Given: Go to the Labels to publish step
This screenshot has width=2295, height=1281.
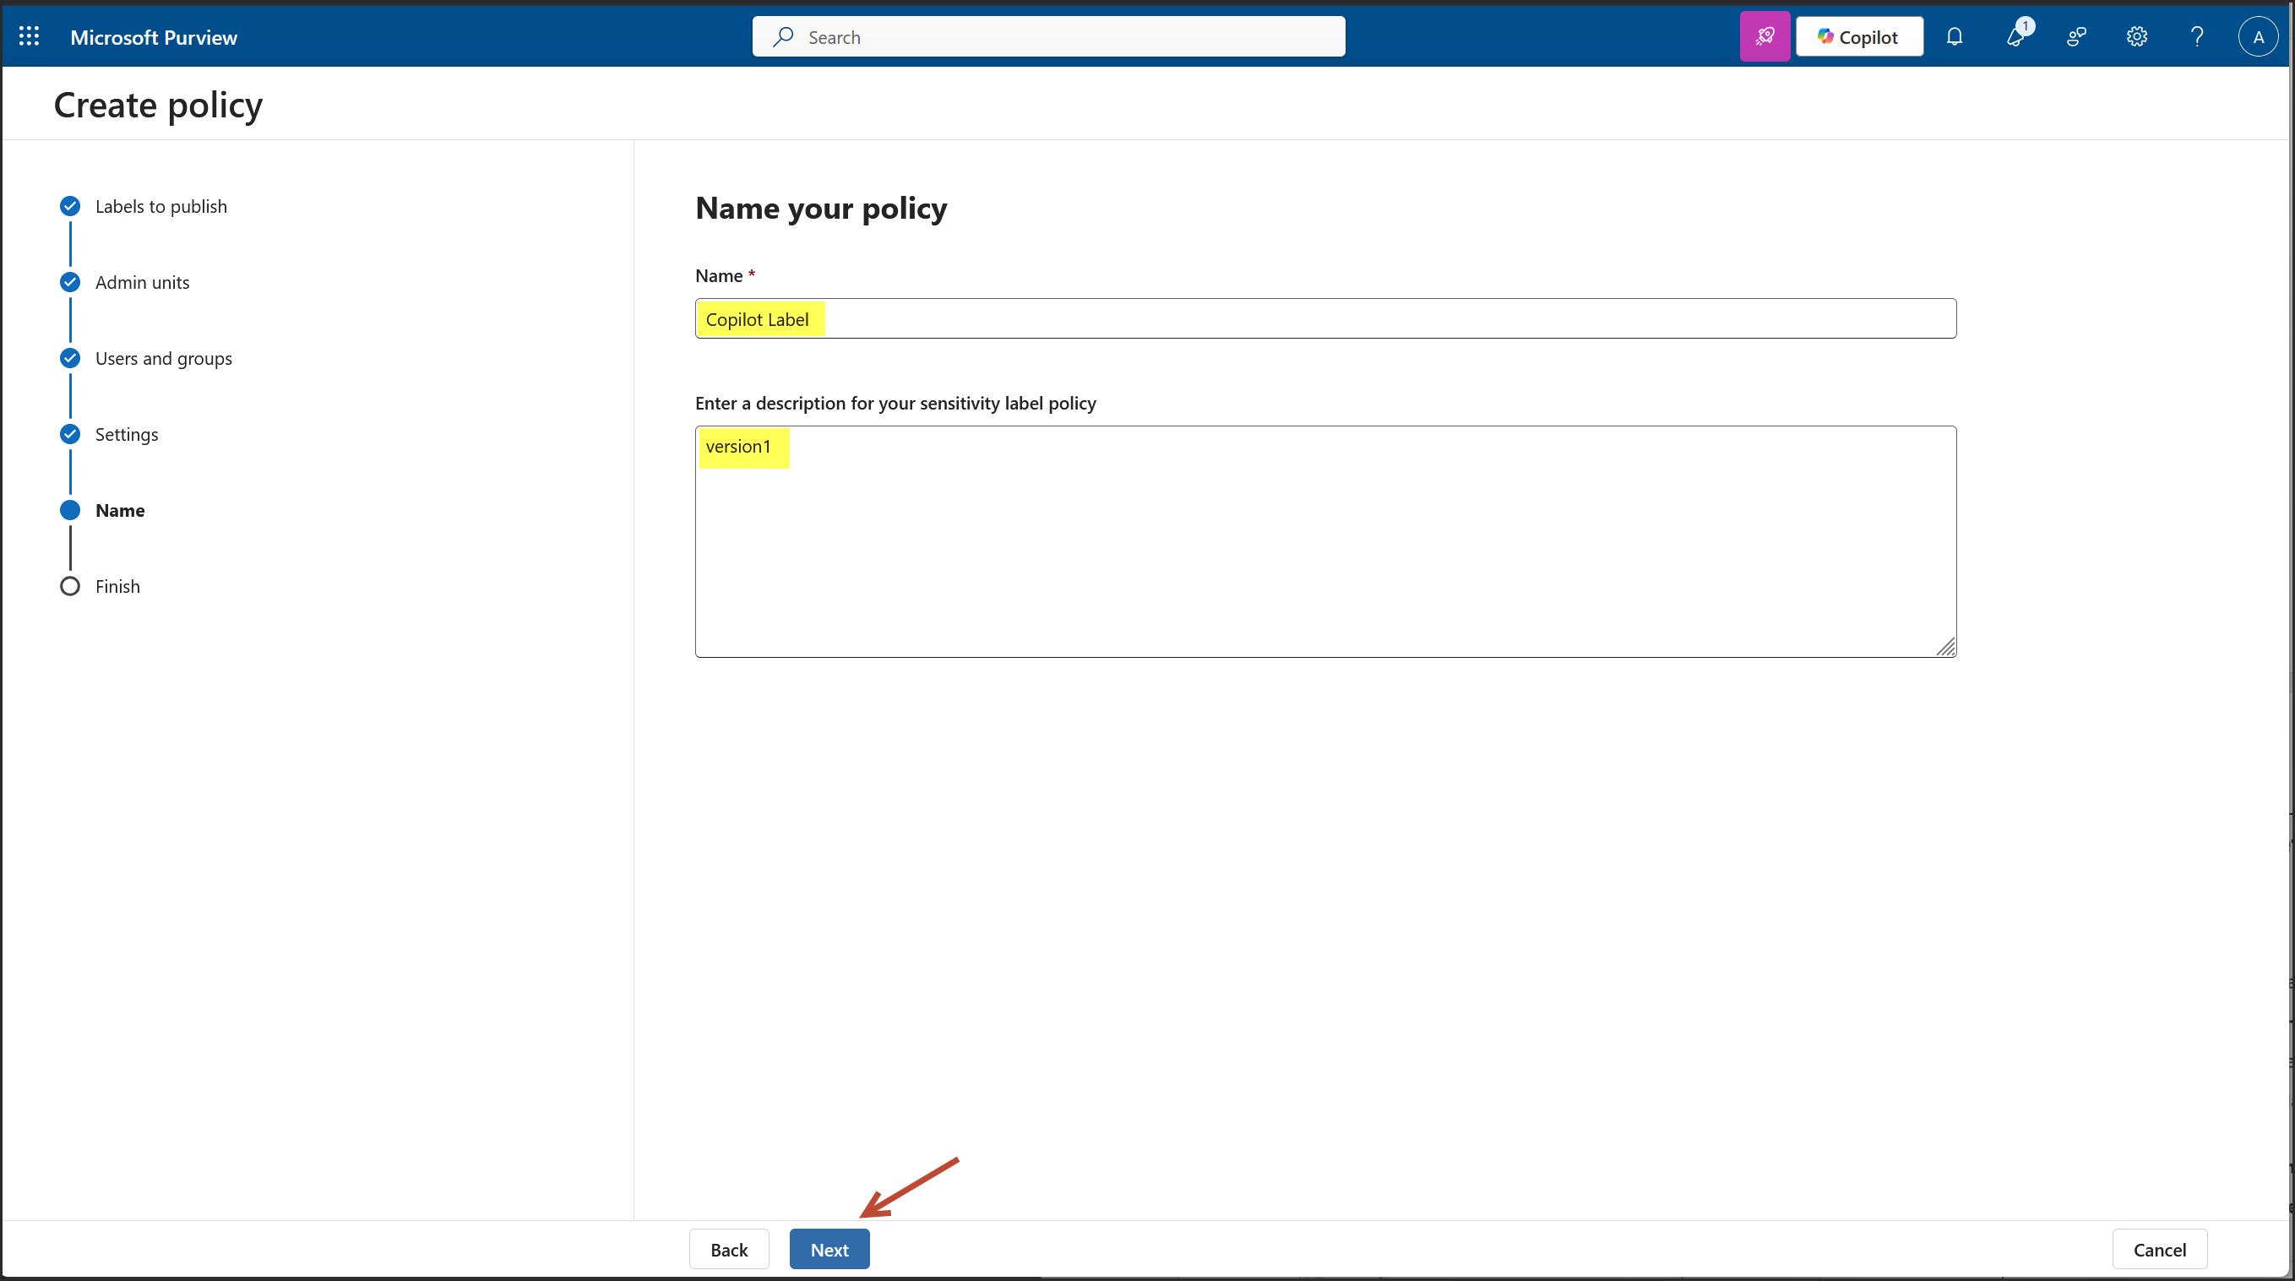Looking at the screenshot, I should (x=160, y=207).
